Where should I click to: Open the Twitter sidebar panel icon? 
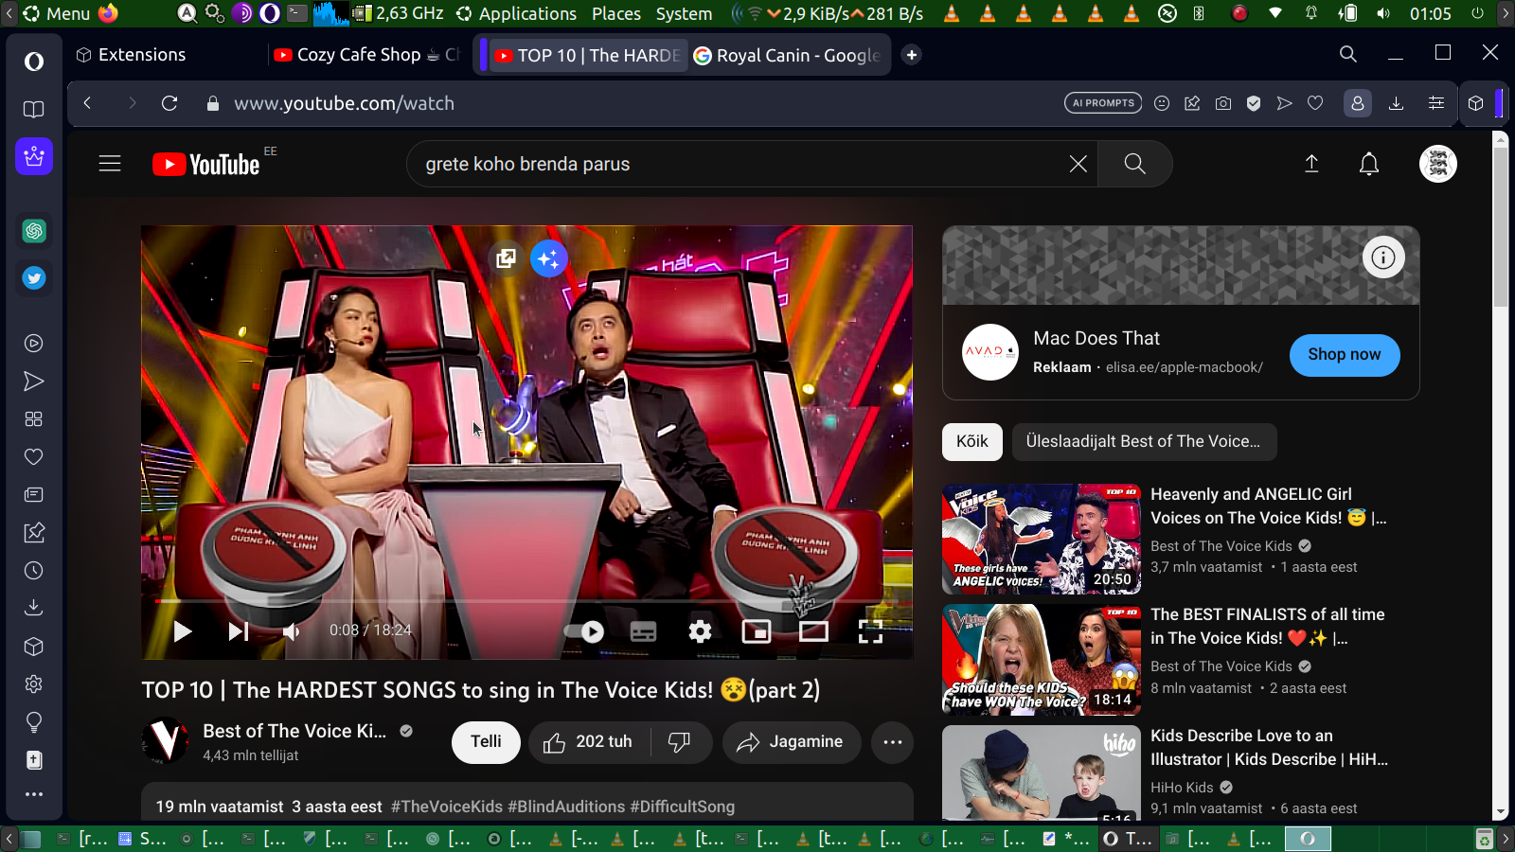click(x=34, y=278)
